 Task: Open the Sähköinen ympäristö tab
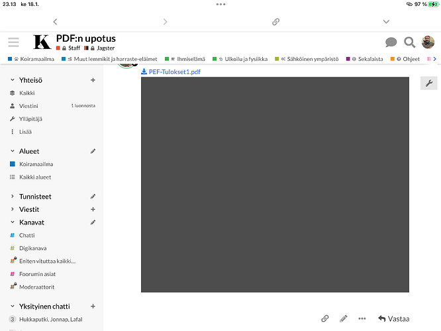[307, 59]
